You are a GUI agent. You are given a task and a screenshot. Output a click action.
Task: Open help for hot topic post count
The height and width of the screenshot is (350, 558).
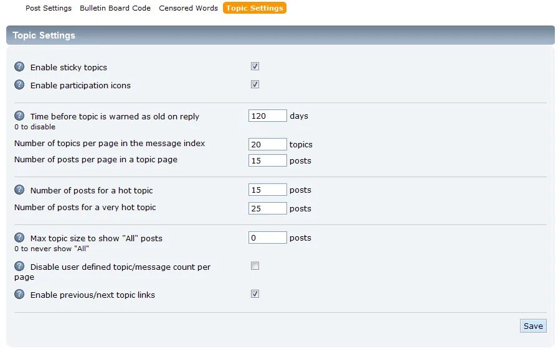19,190
